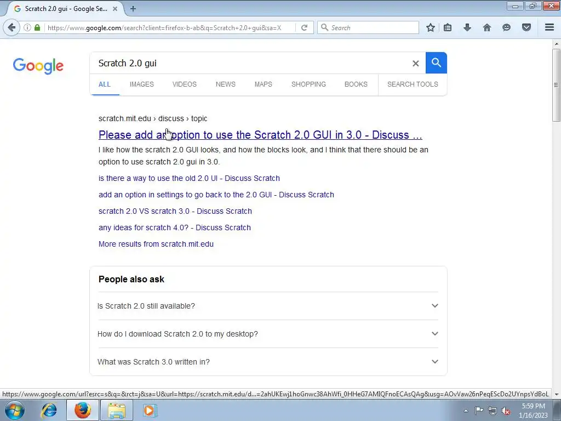Click the muted volume speaker tray icon

click(x=506, y=411)
